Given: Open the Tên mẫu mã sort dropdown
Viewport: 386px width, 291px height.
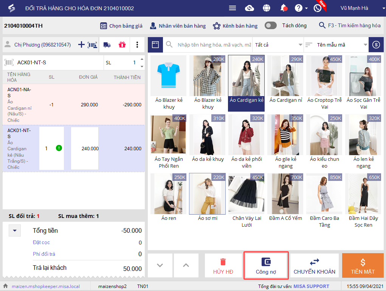Looking at the screenshot, I should tap(336, 45).
